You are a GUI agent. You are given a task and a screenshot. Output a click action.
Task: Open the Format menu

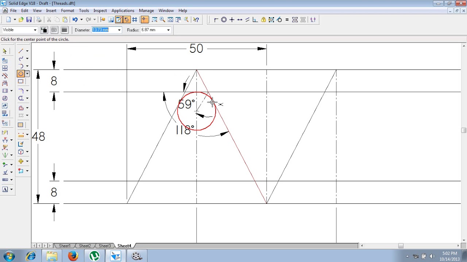pyautogui.click(x=67, y=11)
